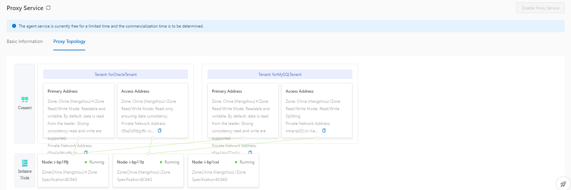571x190 pixels.
Task: Open forOracleTenant Access Address card title
Action: pos(135,91)
